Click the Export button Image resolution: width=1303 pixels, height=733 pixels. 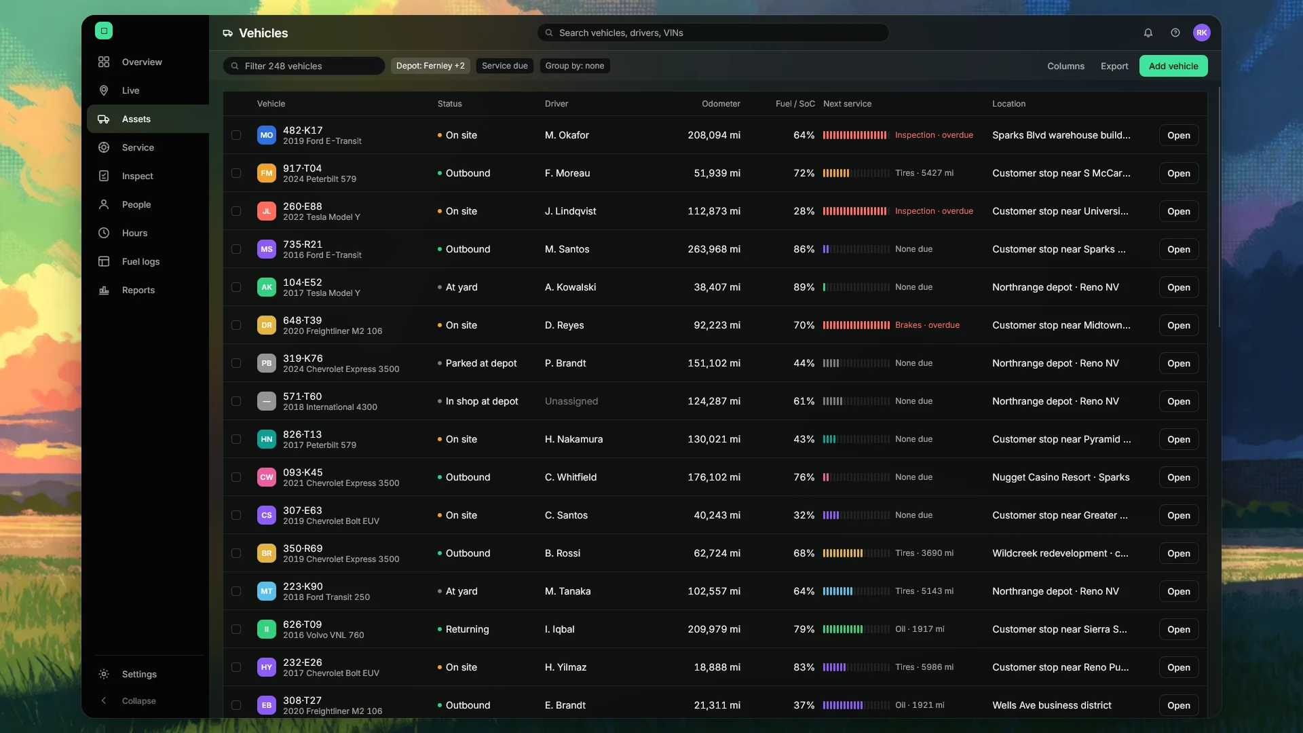1114,66
